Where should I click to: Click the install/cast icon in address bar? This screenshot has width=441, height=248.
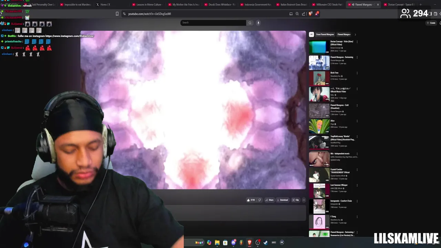click(x=291, y=14)
